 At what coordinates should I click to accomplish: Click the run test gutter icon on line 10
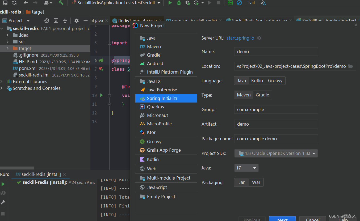click(x=101, y=95)
